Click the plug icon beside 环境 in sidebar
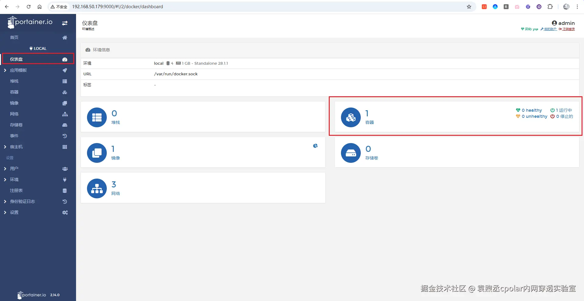584x301 pixels. [x=65, y=180]
